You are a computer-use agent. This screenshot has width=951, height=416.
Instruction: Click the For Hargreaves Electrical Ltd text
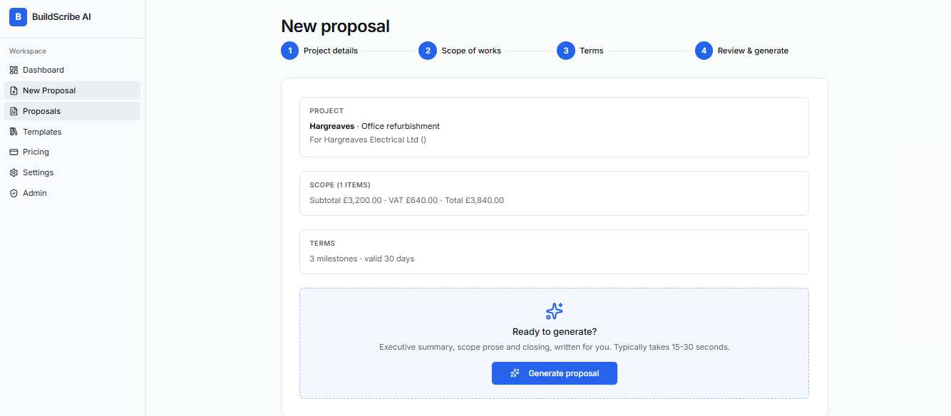368,140
